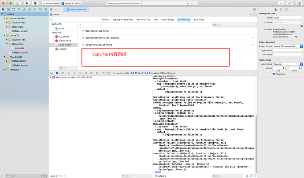This screenshot has height=178, width=304.
Task: Expand Copy Bundle Resources (4 items)
Action: pos(83,38)
